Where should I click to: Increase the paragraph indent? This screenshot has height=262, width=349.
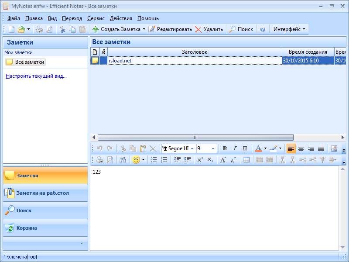(188, 160)
